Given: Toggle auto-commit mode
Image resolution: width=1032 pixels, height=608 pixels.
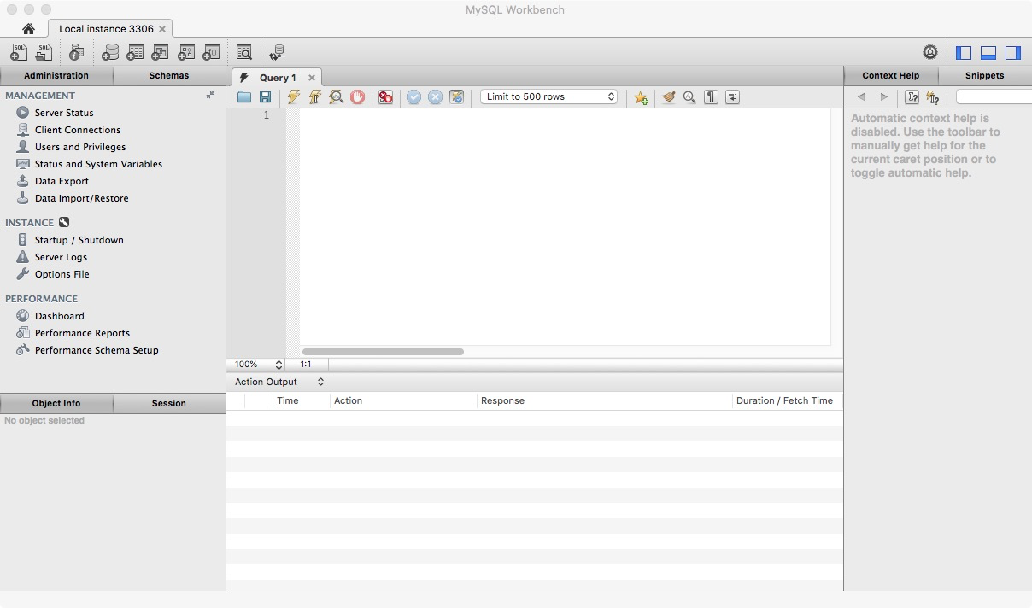Looking at the screenshot, I should point(457,97).
